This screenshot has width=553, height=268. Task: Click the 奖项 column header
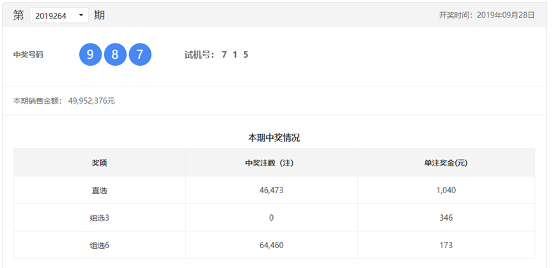tap(99, 163)
